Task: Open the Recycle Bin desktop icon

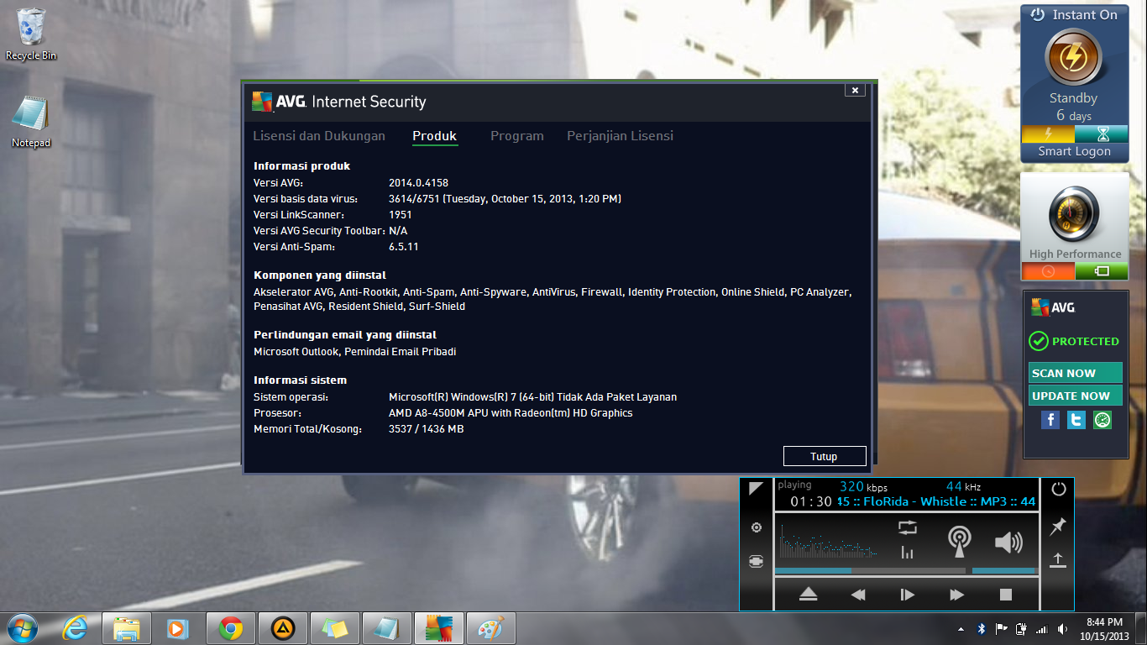Action: click(x=31, y=35)
